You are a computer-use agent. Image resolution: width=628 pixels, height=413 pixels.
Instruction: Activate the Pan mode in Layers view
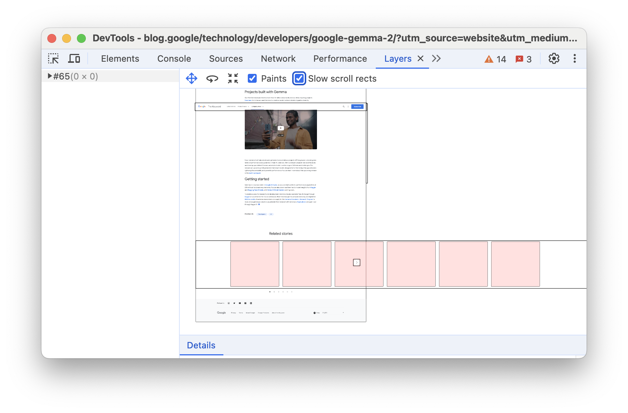[x=192, y=78]
